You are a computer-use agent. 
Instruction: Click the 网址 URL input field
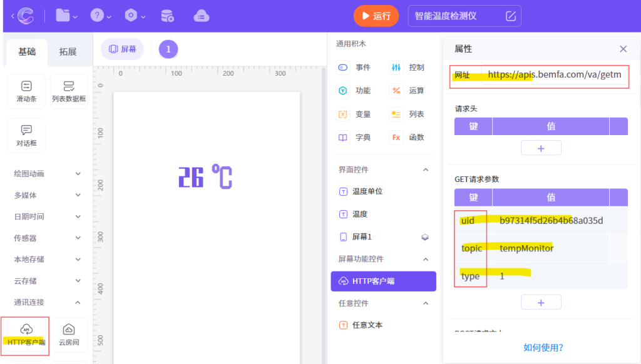555,75
